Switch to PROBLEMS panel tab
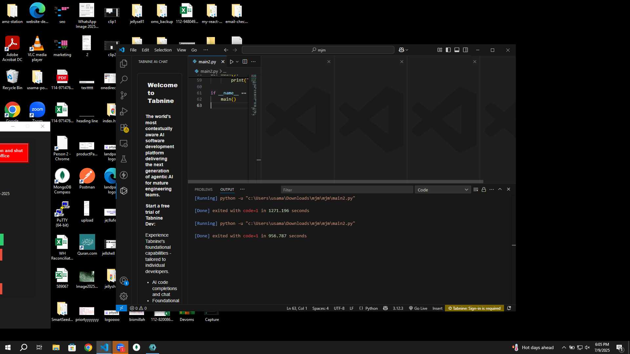Viewport: 630px width, 354px height. pos(203,189)
